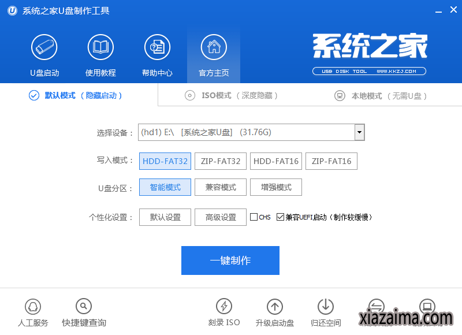Click the 写入模式 label
This screenshot has width=462, height=335.
point(114,161)
